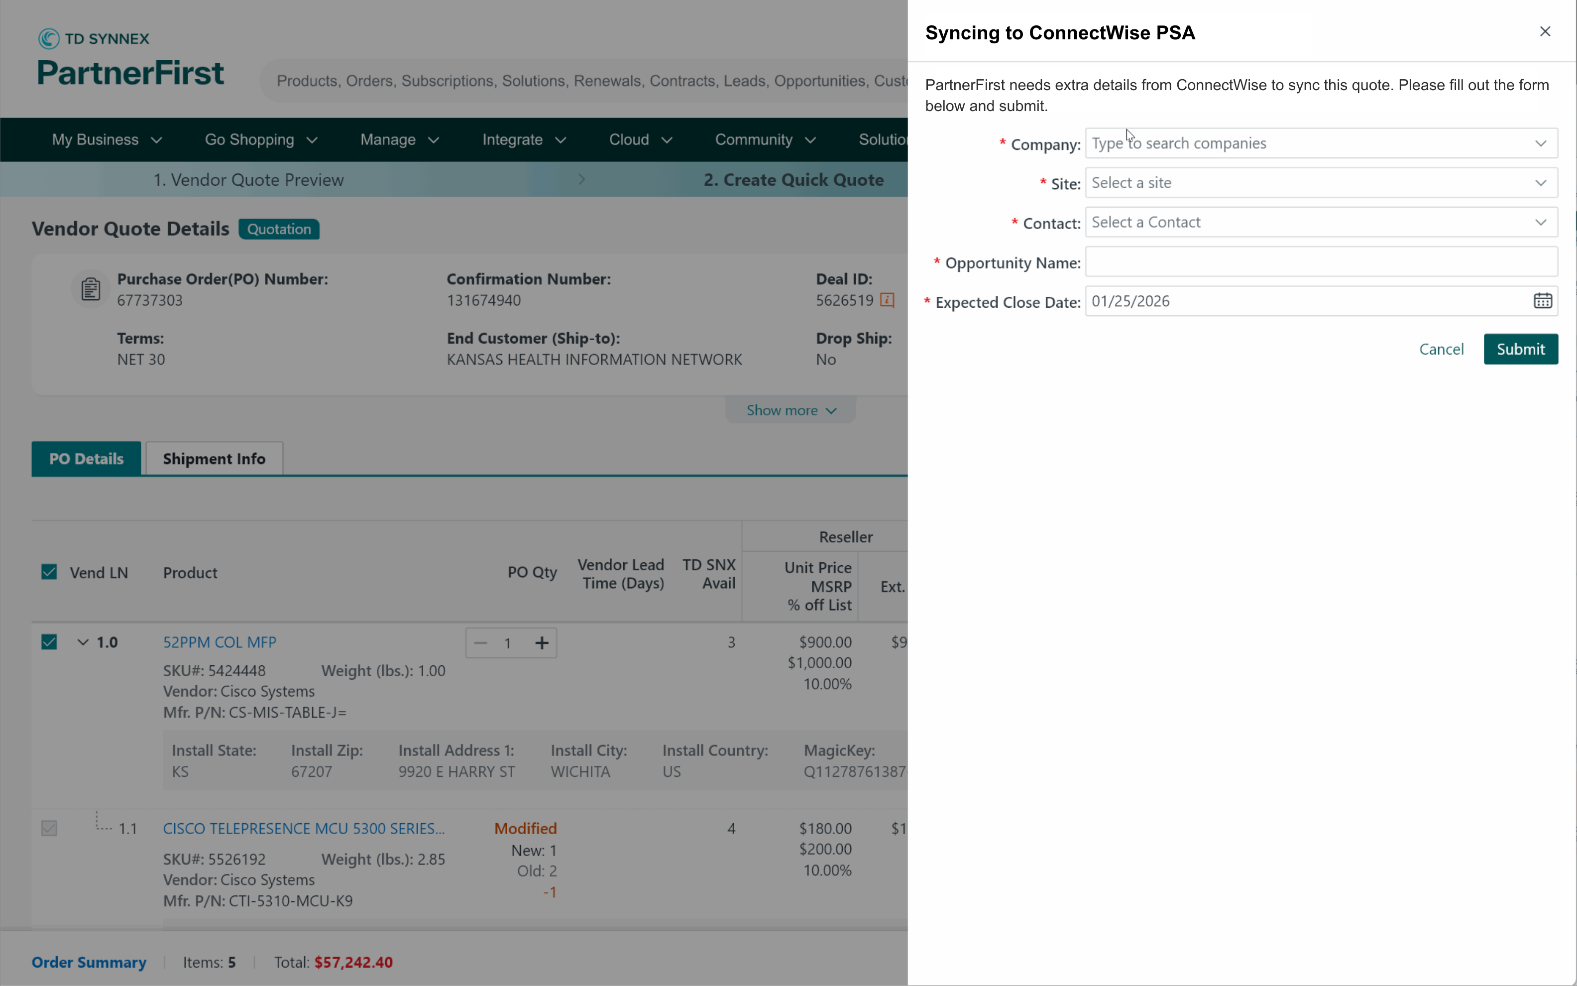Click the KANSAS HEALTH INFORMATION NETWORK text
This screenshot has height=986, width=1577.
594,360
